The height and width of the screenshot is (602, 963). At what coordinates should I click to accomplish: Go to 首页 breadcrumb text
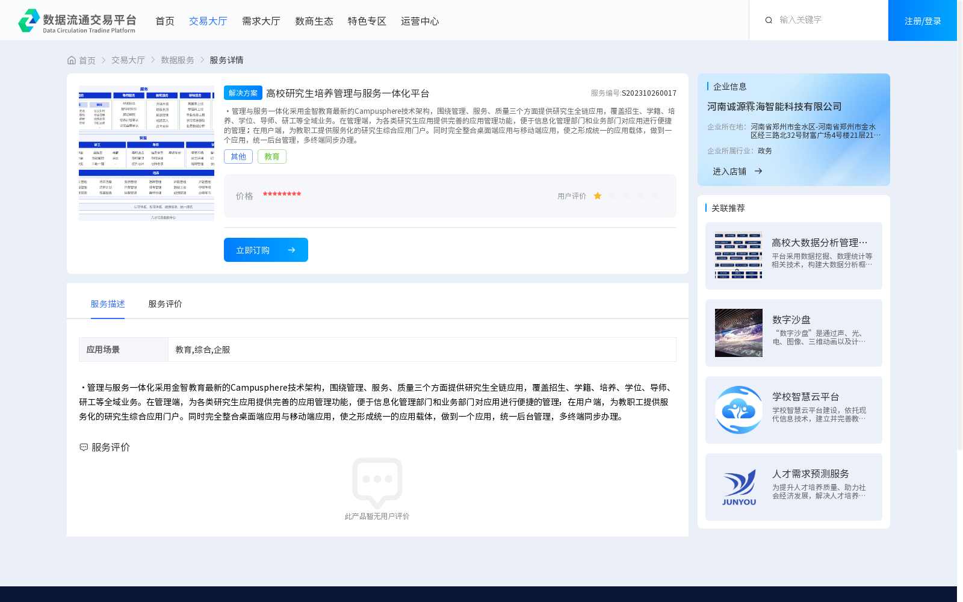(x=87, y=60)
